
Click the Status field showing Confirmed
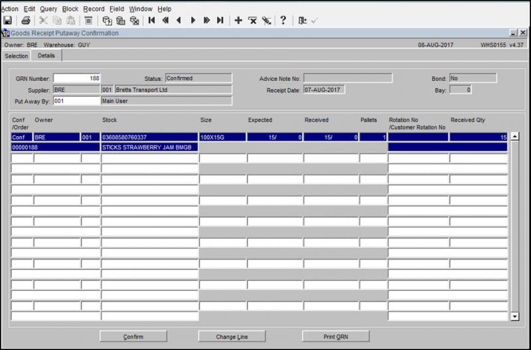pyautogui.click(x=198, y=78)
